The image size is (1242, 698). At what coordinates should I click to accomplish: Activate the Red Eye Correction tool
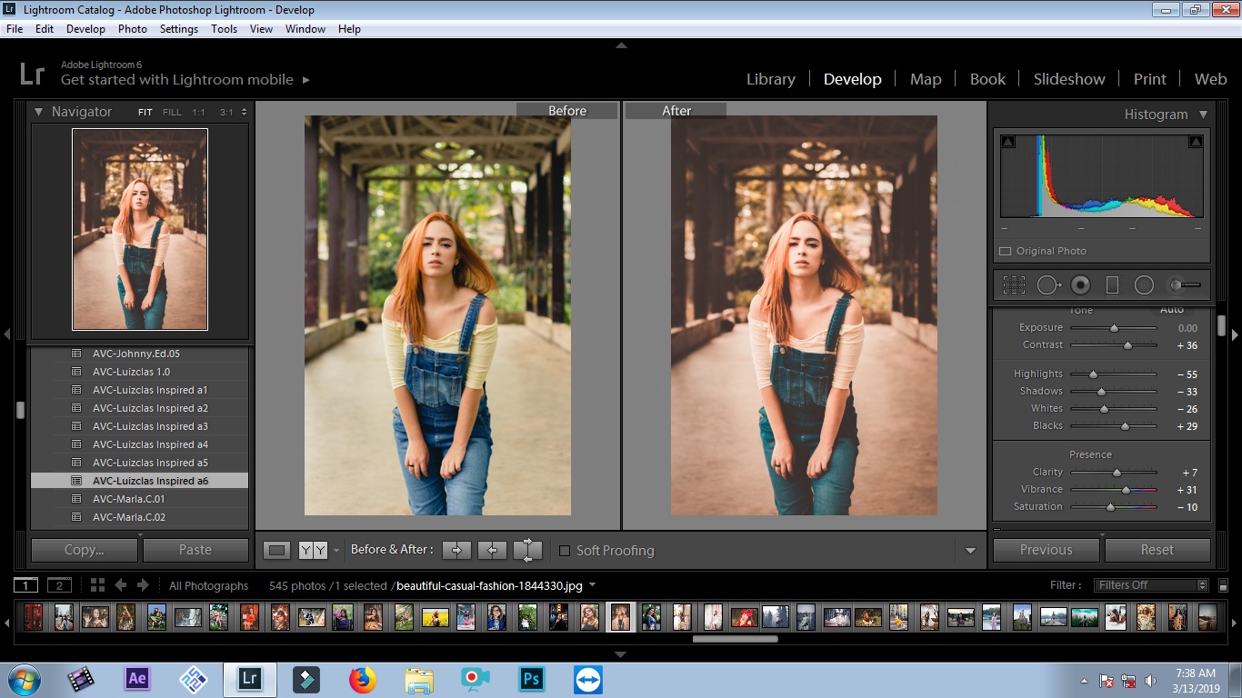pos(1080,285)
